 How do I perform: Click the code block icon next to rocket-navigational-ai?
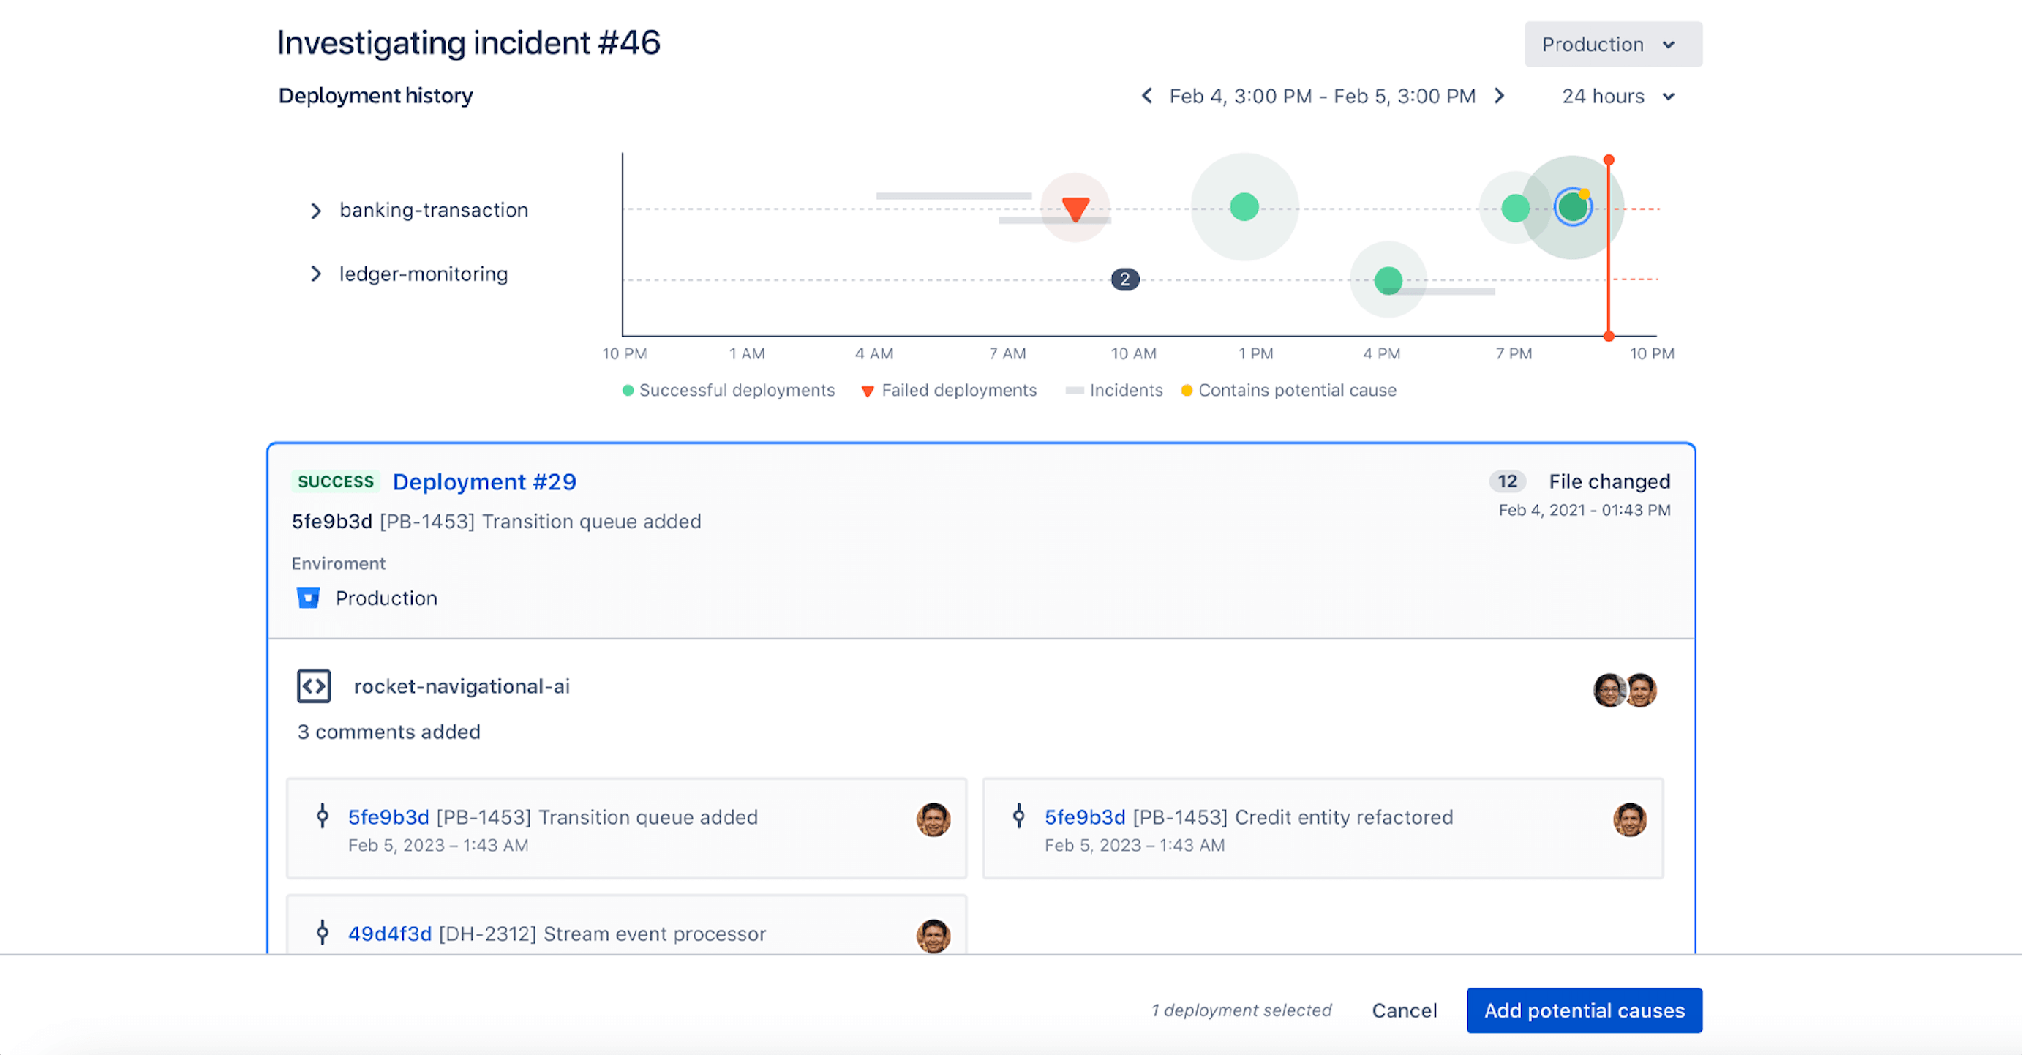(x=313, y=686)
